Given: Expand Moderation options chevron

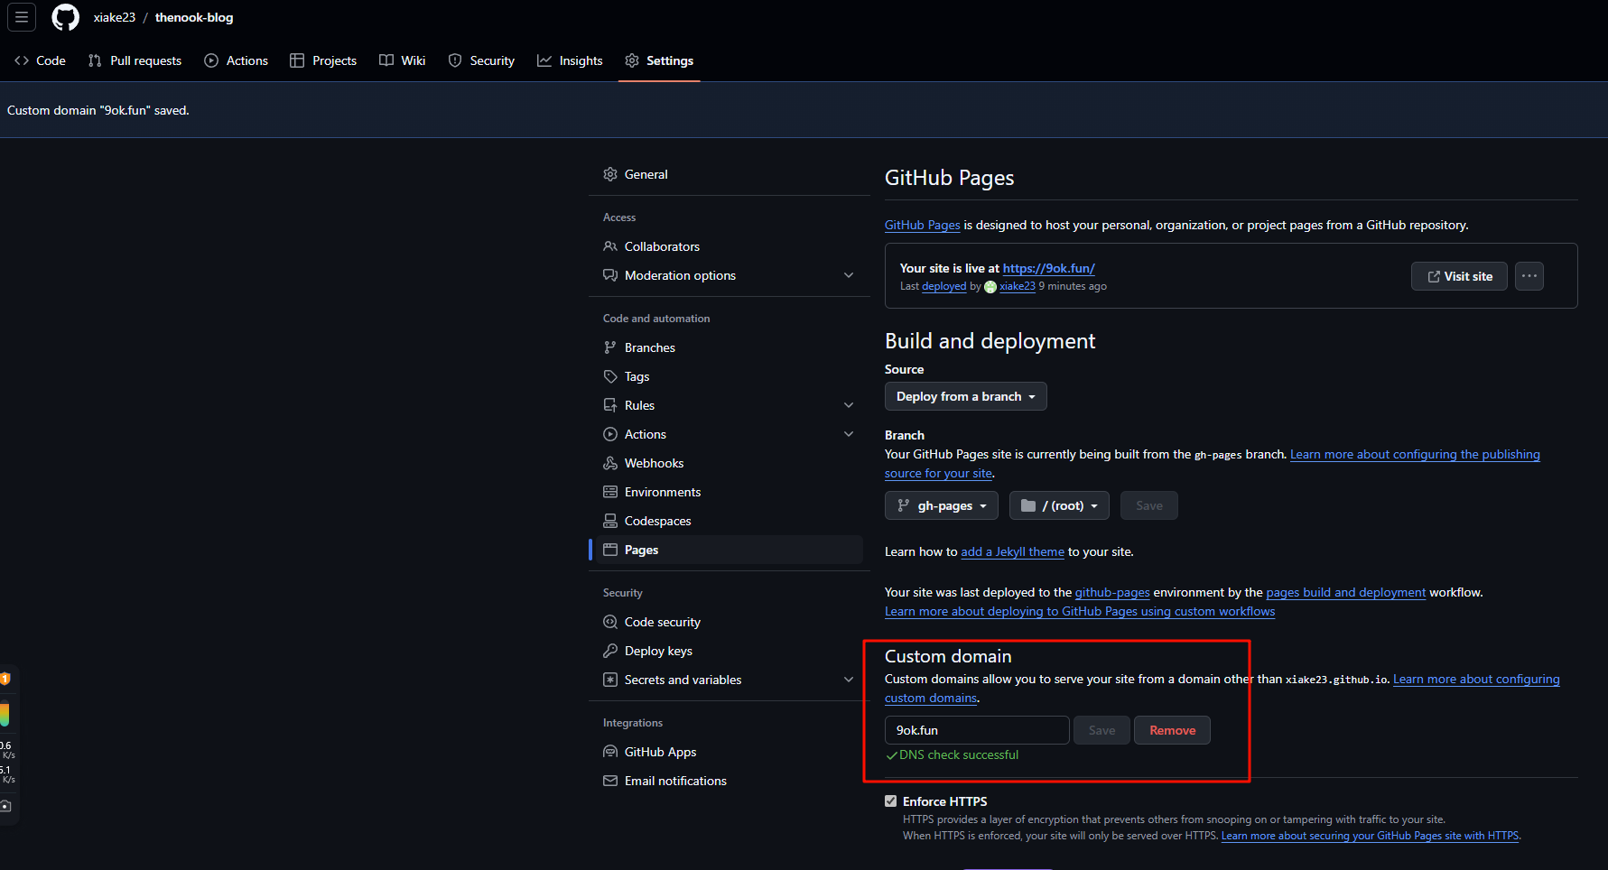Looking at the screenshot, I should click(849, 275).
